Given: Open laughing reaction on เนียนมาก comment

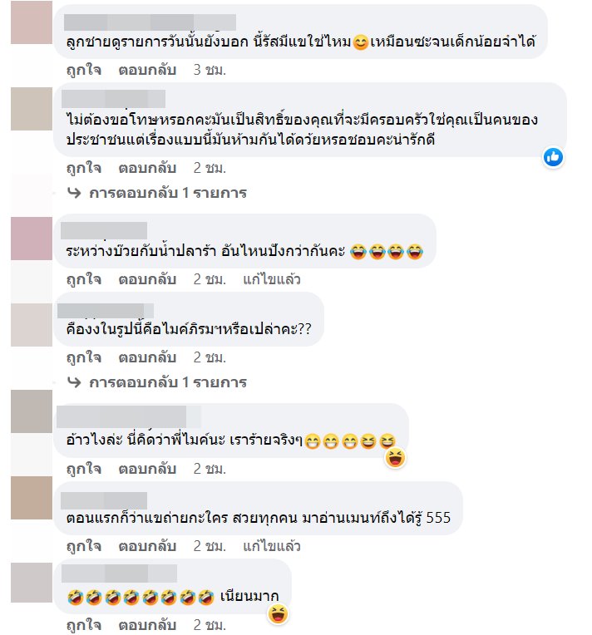Looking at the screenshot, I should [x=278, y=614].
